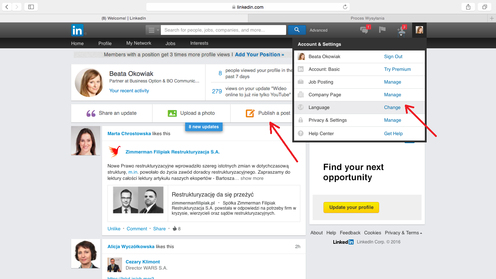Open a new tab with plus button
This screenshot has height=279, width=496.
[492, 18]
